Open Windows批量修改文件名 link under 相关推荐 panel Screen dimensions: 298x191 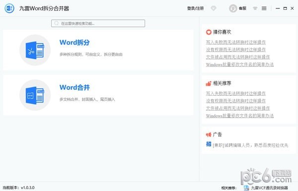[x=240, y=116]
